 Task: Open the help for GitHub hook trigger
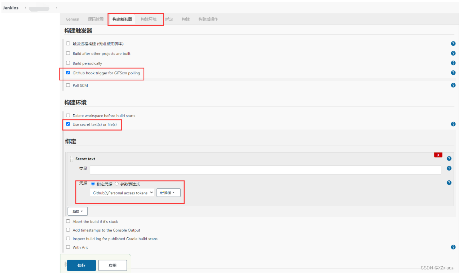[453, 72]
